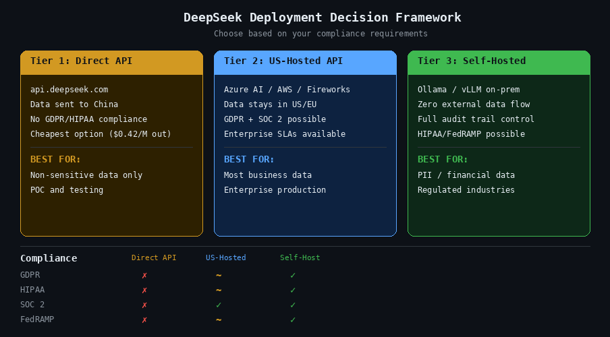
Task: Click the blue BEST FOR: label
Action: pos(249,159)
